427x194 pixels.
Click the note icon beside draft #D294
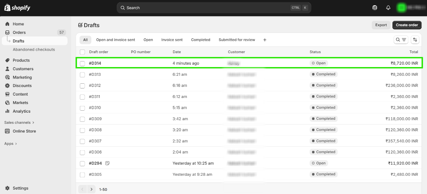[x=108, y=163]
